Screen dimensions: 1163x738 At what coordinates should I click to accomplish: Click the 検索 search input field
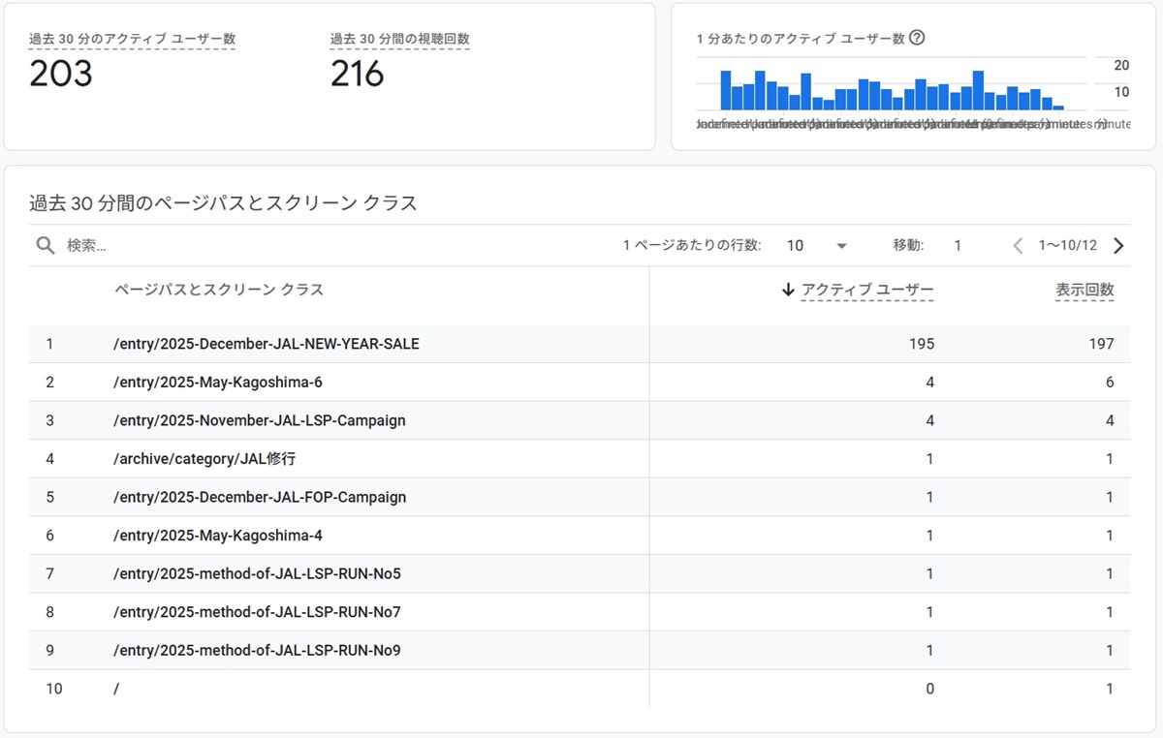pyautogui.click(x=330, y=246)
